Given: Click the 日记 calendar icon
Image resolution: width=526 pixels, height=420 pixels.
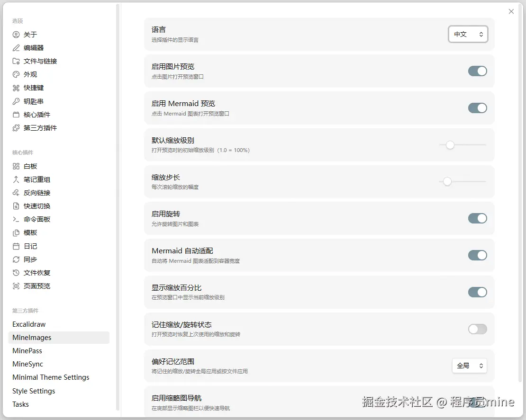Looking at the screenshot, I should tap(16, 246).
